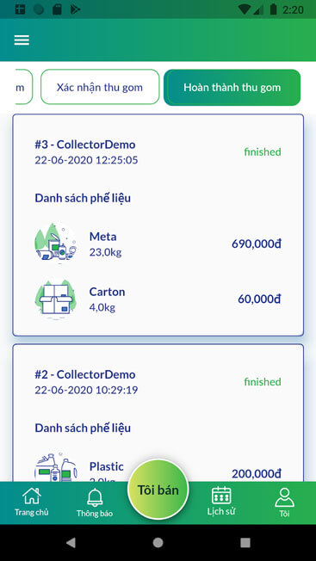Open order #2 - CollectorDemo

point(158,412)
